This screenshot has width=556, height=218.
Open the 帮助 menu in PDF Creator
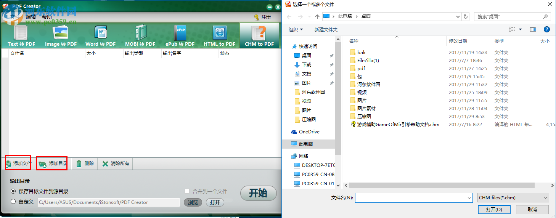point(47,17)
